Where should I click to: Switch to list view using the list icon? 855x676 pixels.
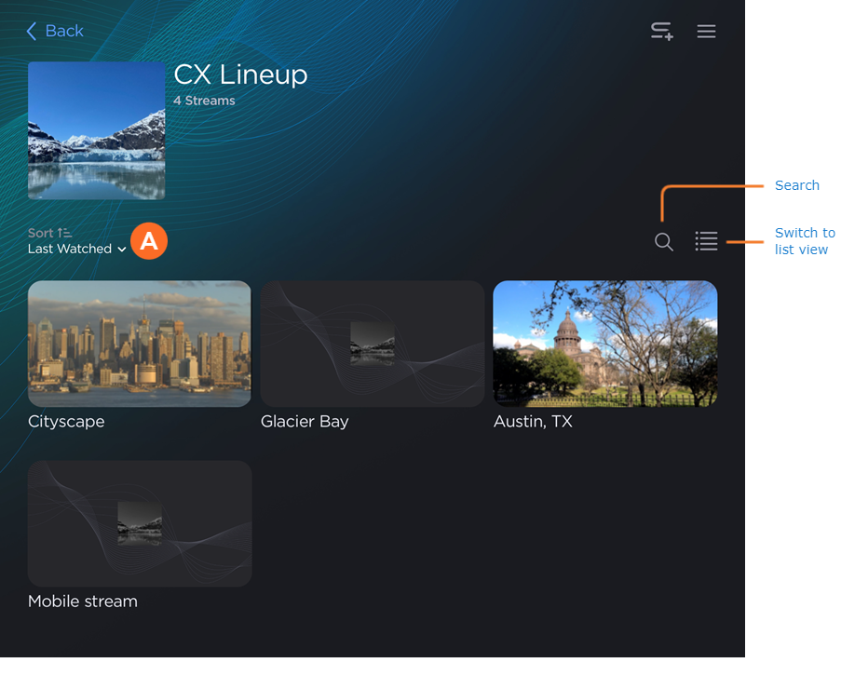coord(706,242)
